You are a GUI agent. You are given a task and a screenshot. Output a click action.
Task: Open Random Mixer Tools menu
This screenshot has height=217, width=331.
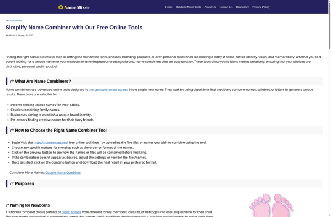[x=188, y=7]
